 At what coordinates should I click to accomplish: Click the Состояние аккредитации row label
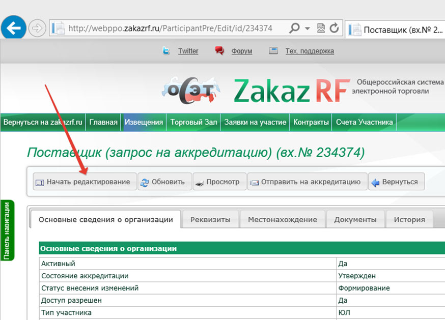point(85,276)
